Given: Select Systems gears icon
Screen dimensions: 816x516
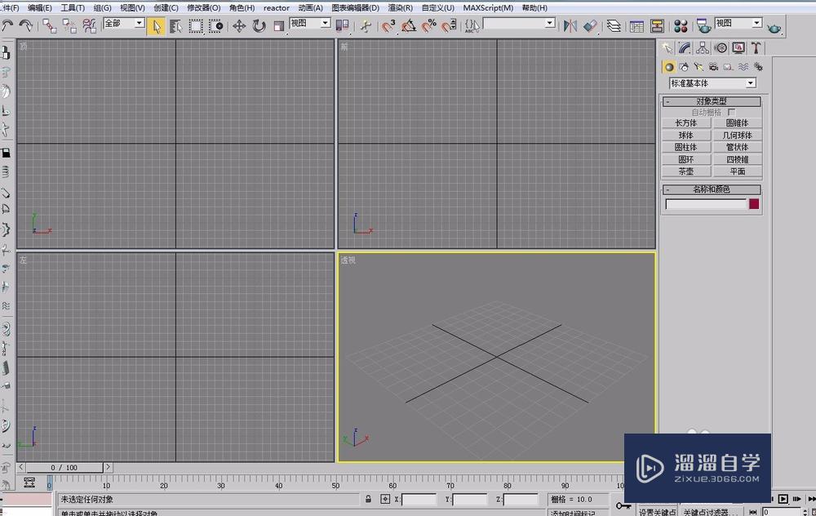Looking at the screenshot, I should click(758, 67).
